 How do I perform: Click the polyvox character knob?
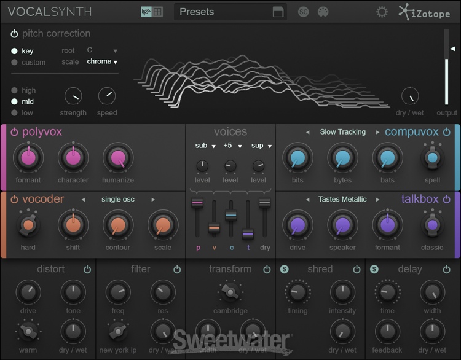(x=73, y=158)
